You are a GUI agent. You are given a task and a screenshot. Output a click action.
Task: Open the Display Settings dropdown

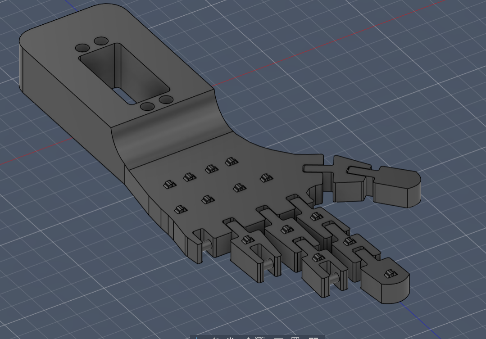point(279,338)
